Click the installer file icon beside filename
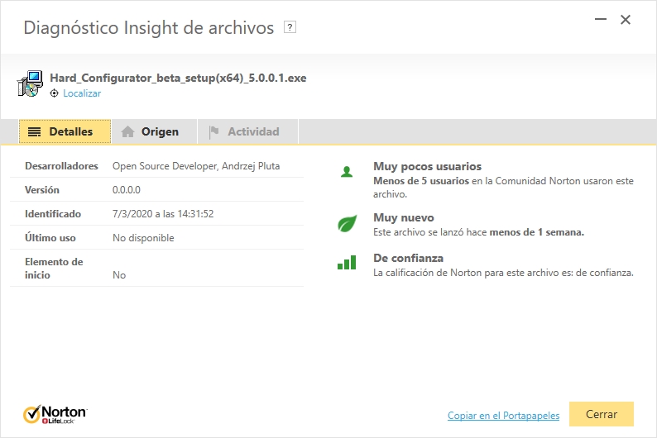 [30, 83]
